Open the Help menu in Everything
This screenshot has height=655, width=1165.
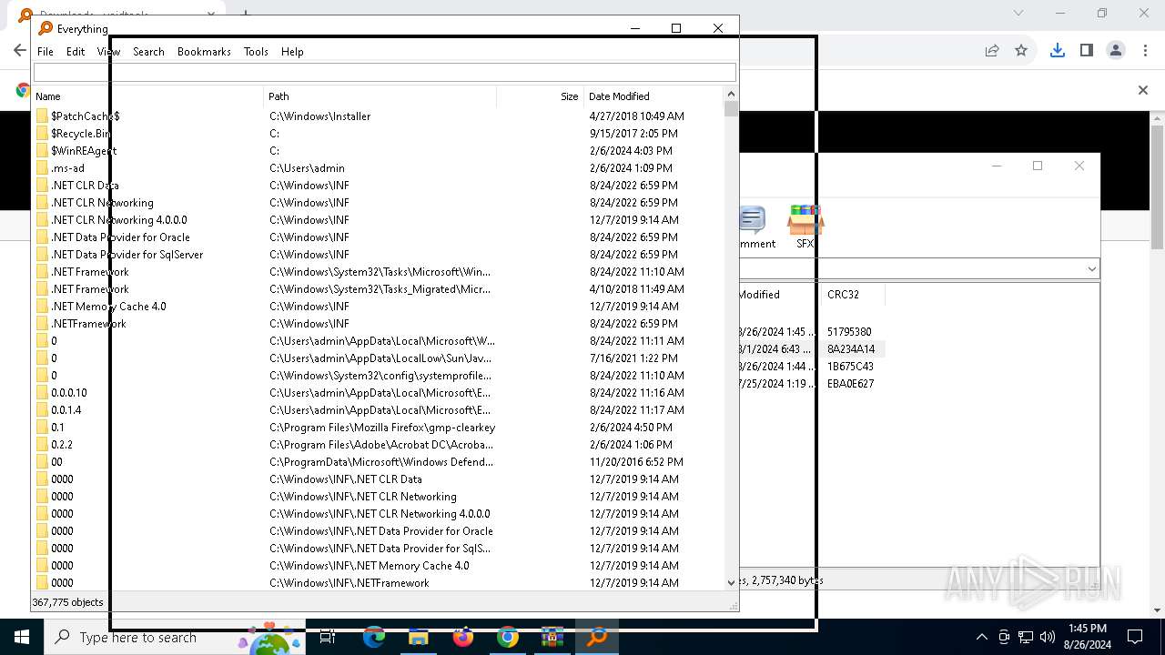coord(292,52)
